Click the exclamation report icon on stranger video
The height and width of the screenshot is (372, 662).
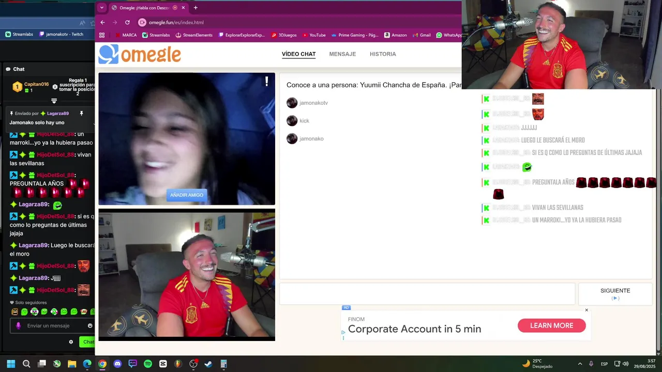[x=266, y=81]
